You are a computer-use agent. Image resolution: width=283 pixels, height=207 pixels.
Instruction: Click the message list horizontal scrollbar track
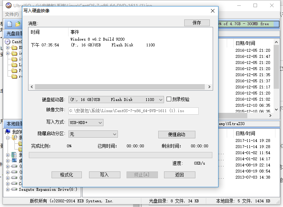120,87
